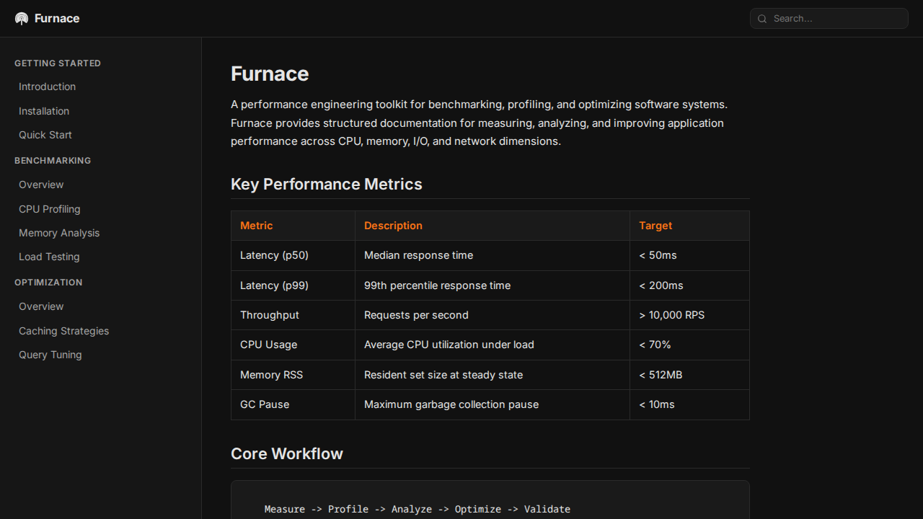Click the BENCHMARKING section header
Viewport: 923px width, 519px height.
point(53,161)
